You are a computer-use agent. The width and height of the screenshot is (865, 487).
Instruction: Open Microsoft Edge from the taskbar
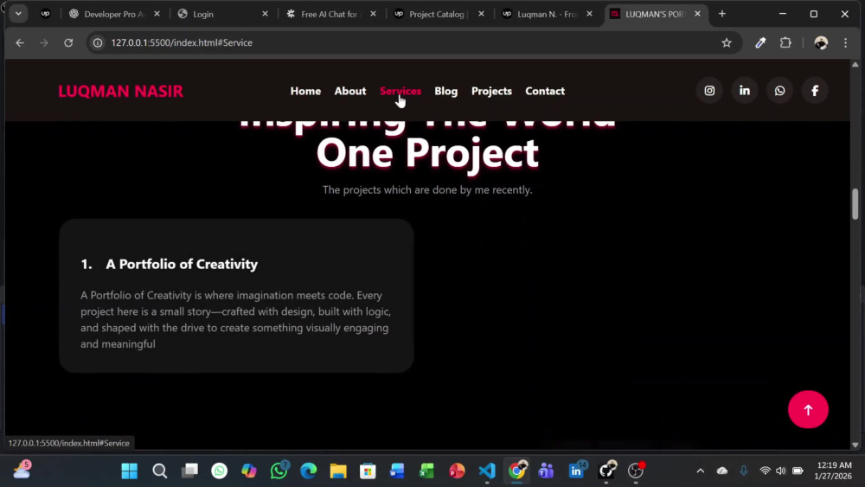point(309,471)
